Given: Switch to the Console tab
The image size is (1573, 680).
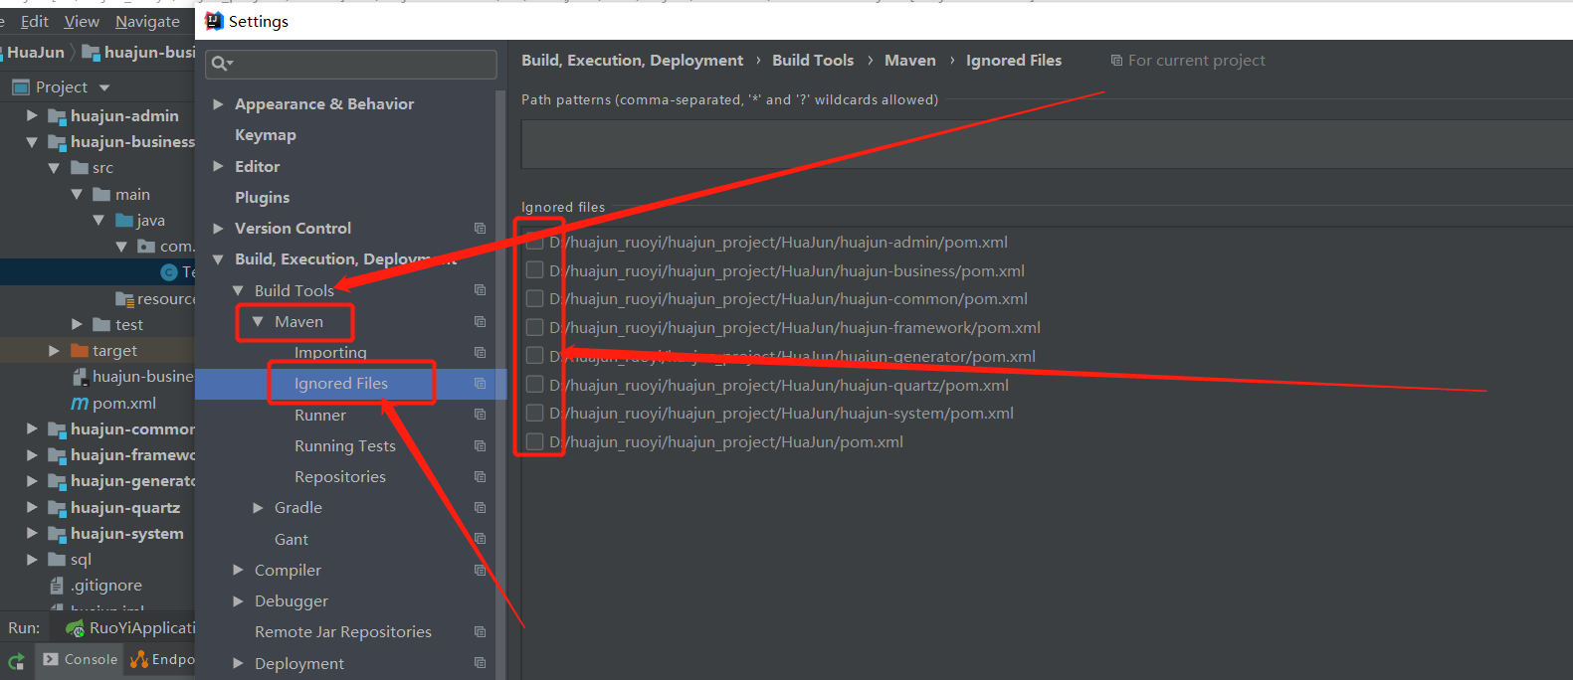Looking at the screenshot, I should (80, 659).
